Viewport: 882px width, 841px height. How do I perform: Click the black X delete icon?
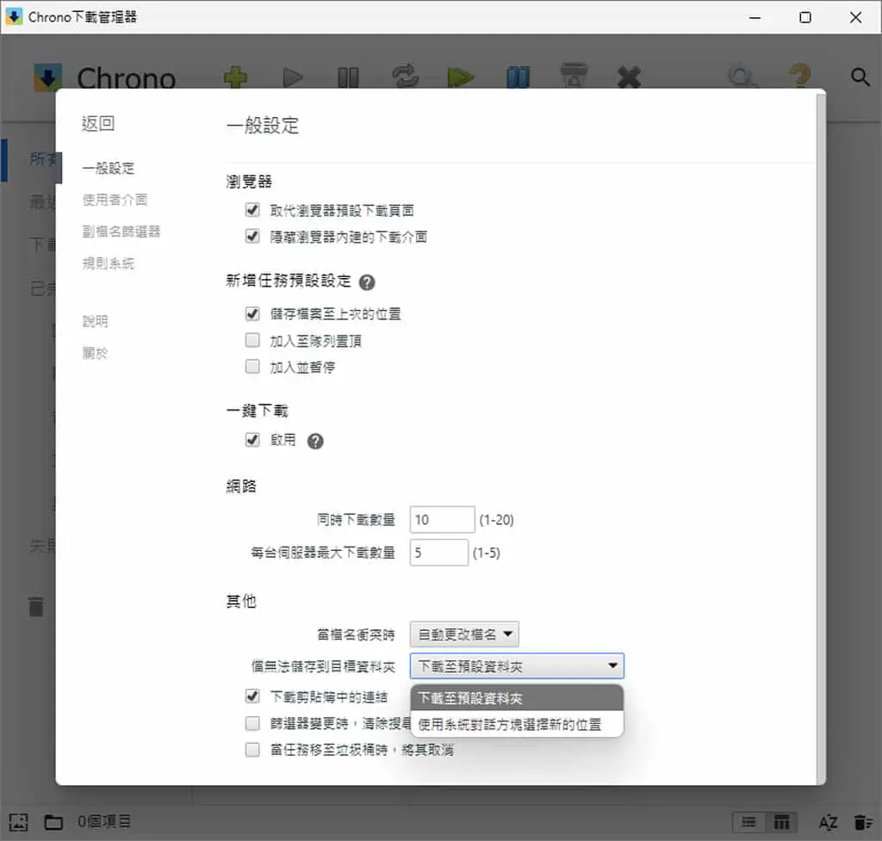pyautogui.click(x=629, y=77)
